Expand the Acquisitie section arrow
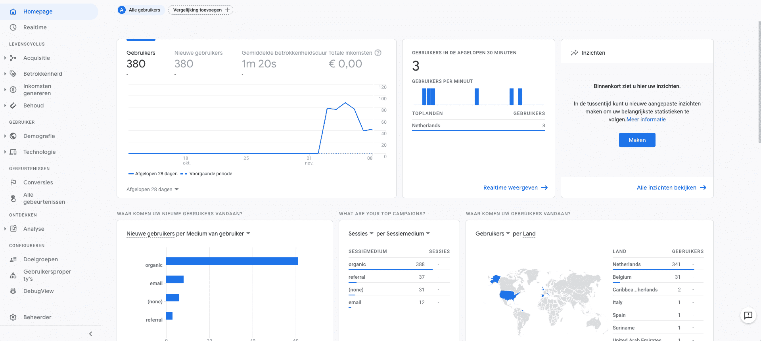This screenshot has width=761, height=341. click(5, 58)
